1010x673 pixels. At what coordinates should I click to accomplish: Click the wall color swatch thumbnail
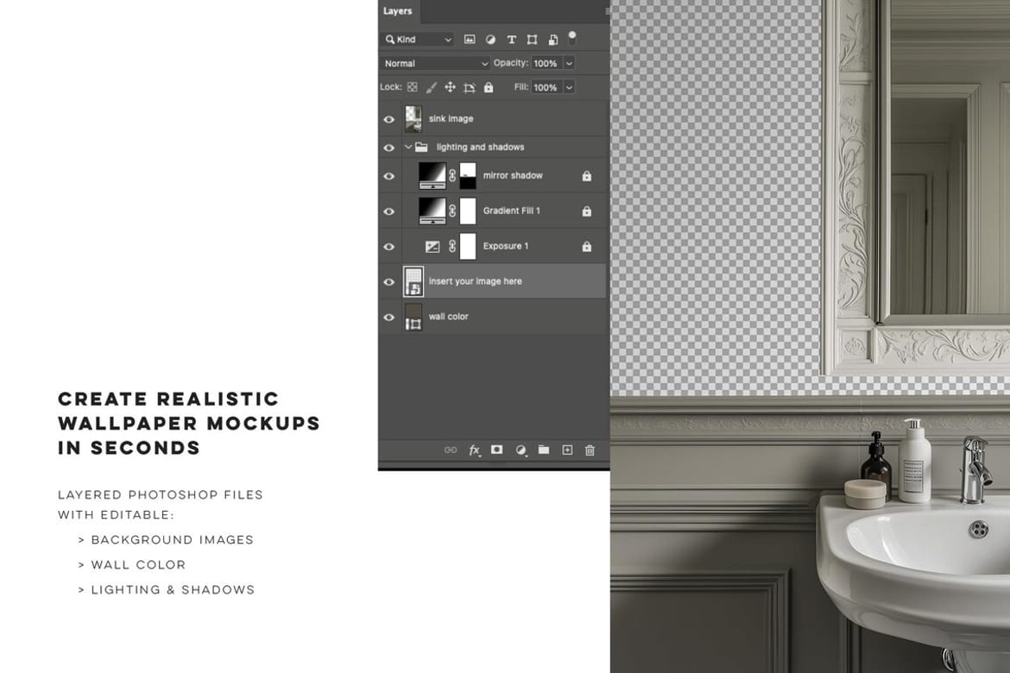(413, 317)
